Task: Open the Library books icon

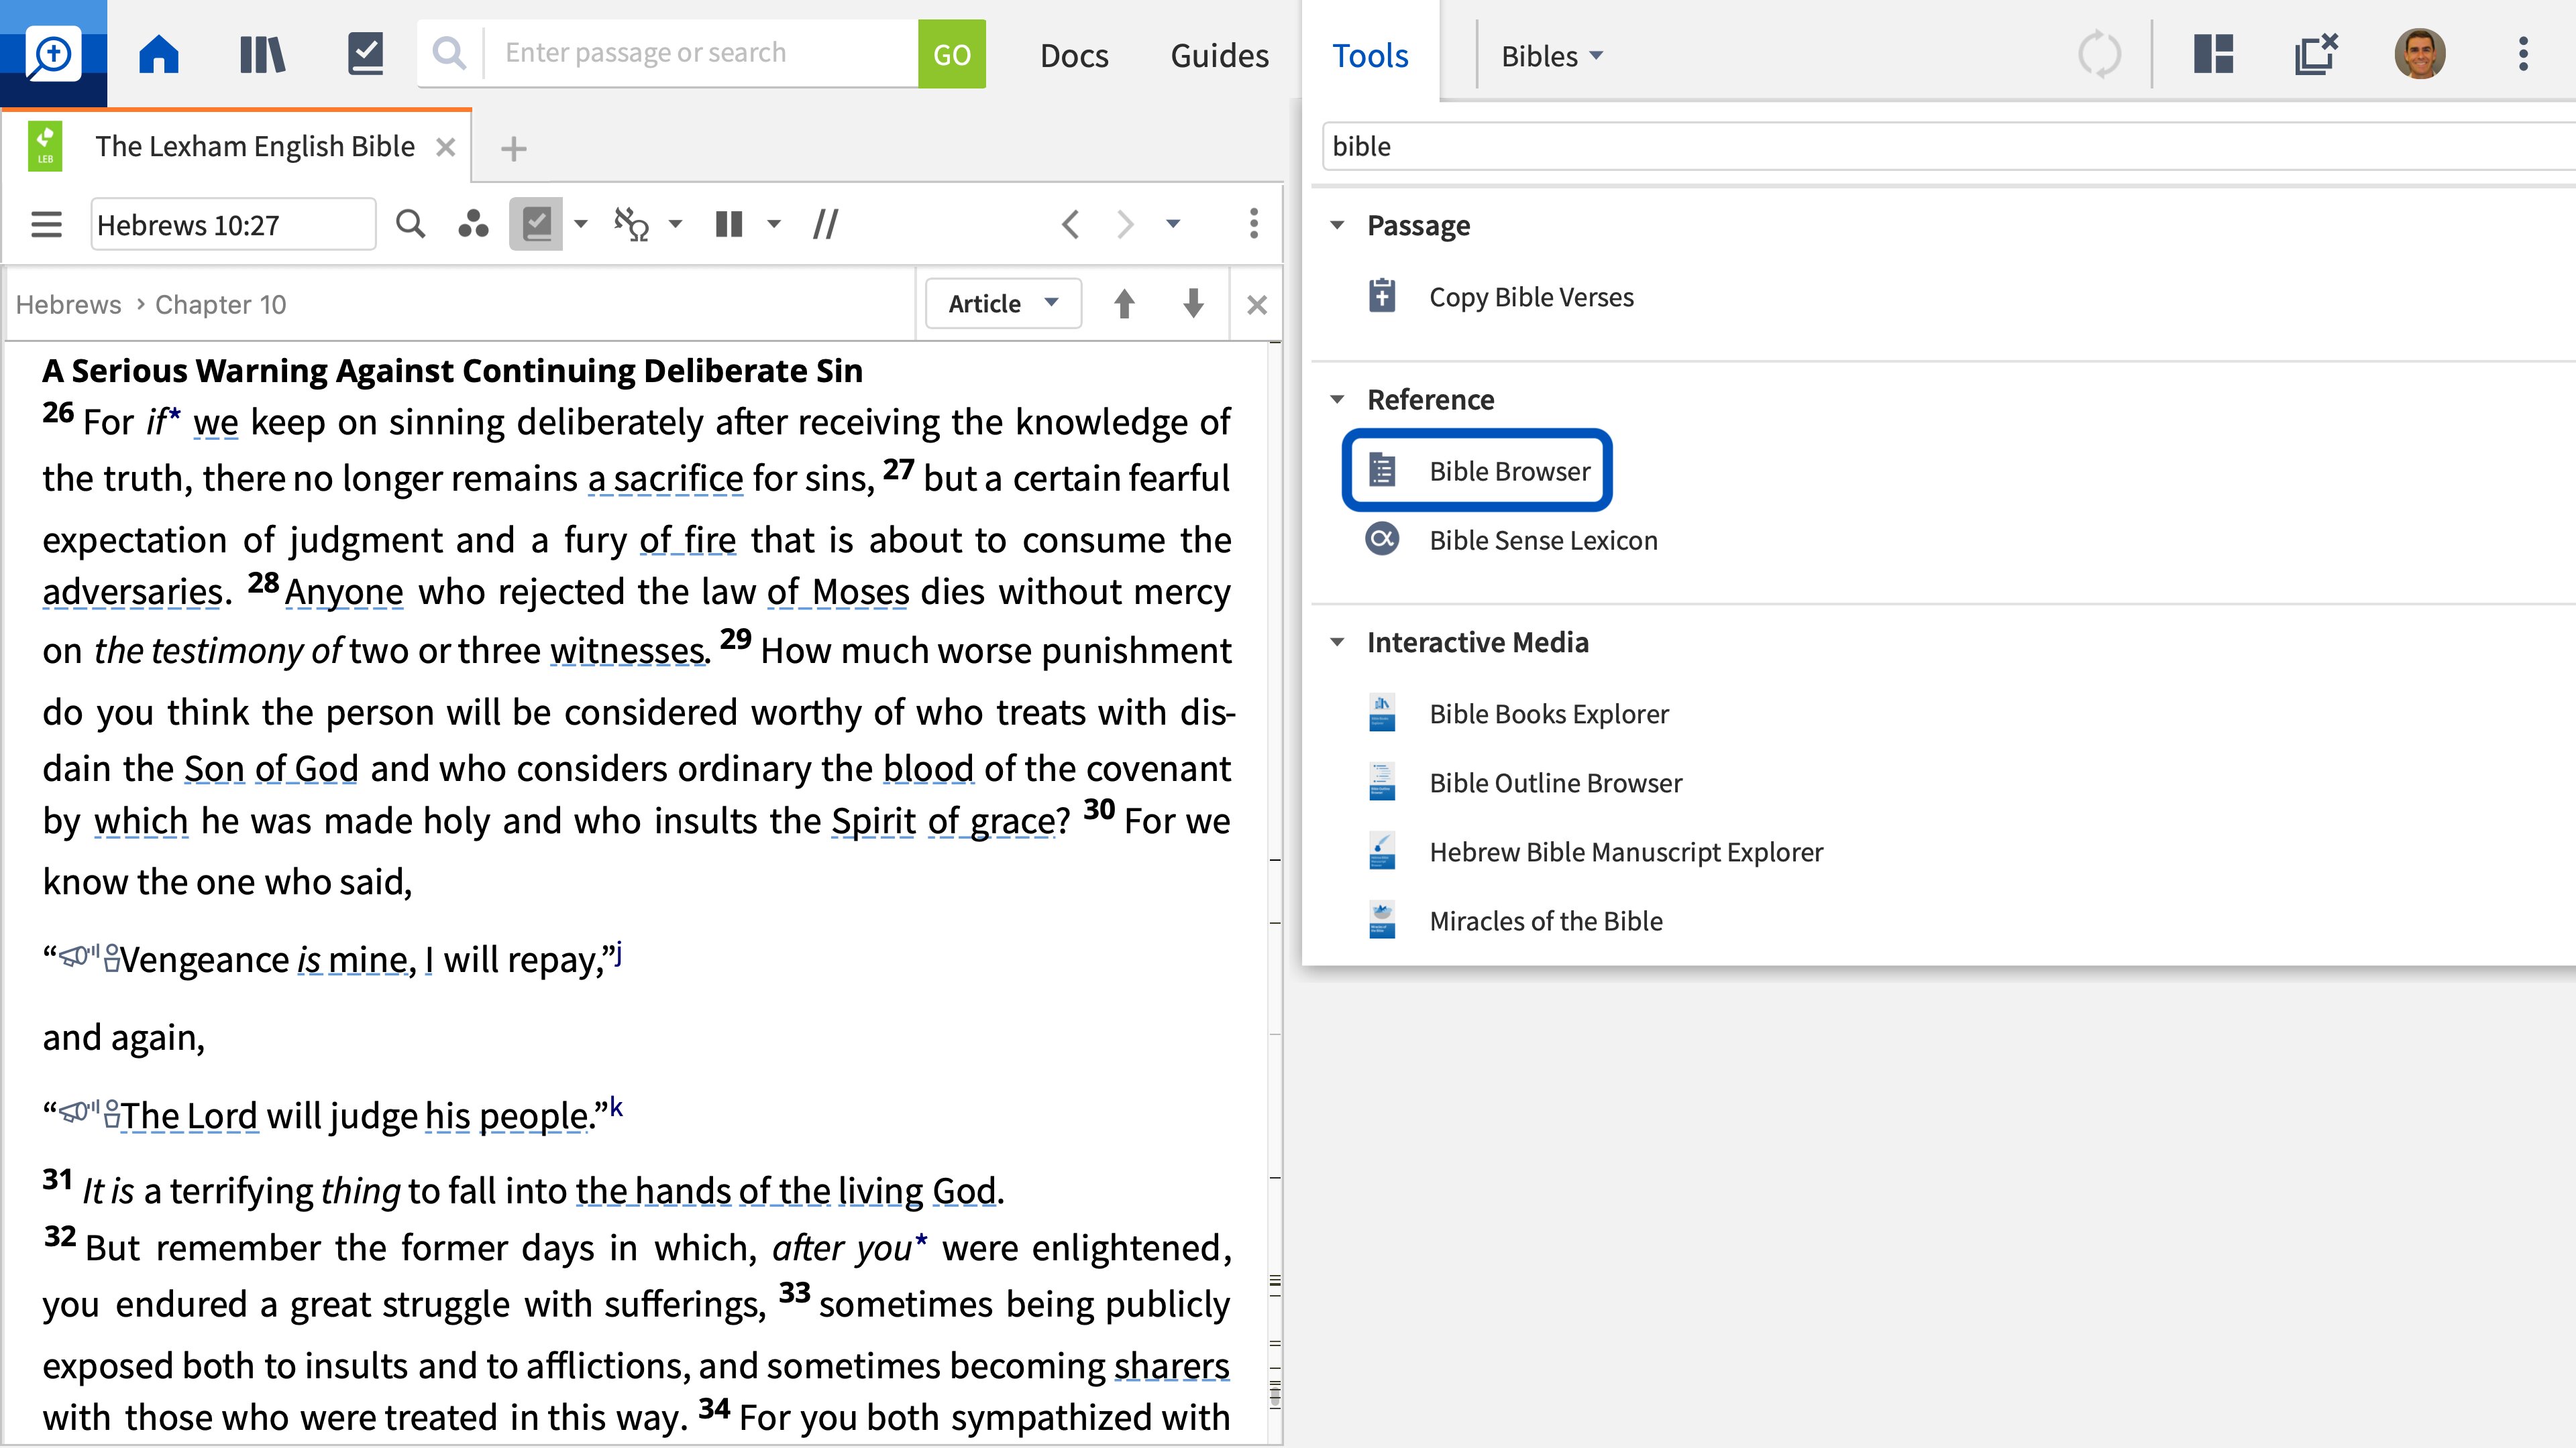Action: click(x=262, y=54)
